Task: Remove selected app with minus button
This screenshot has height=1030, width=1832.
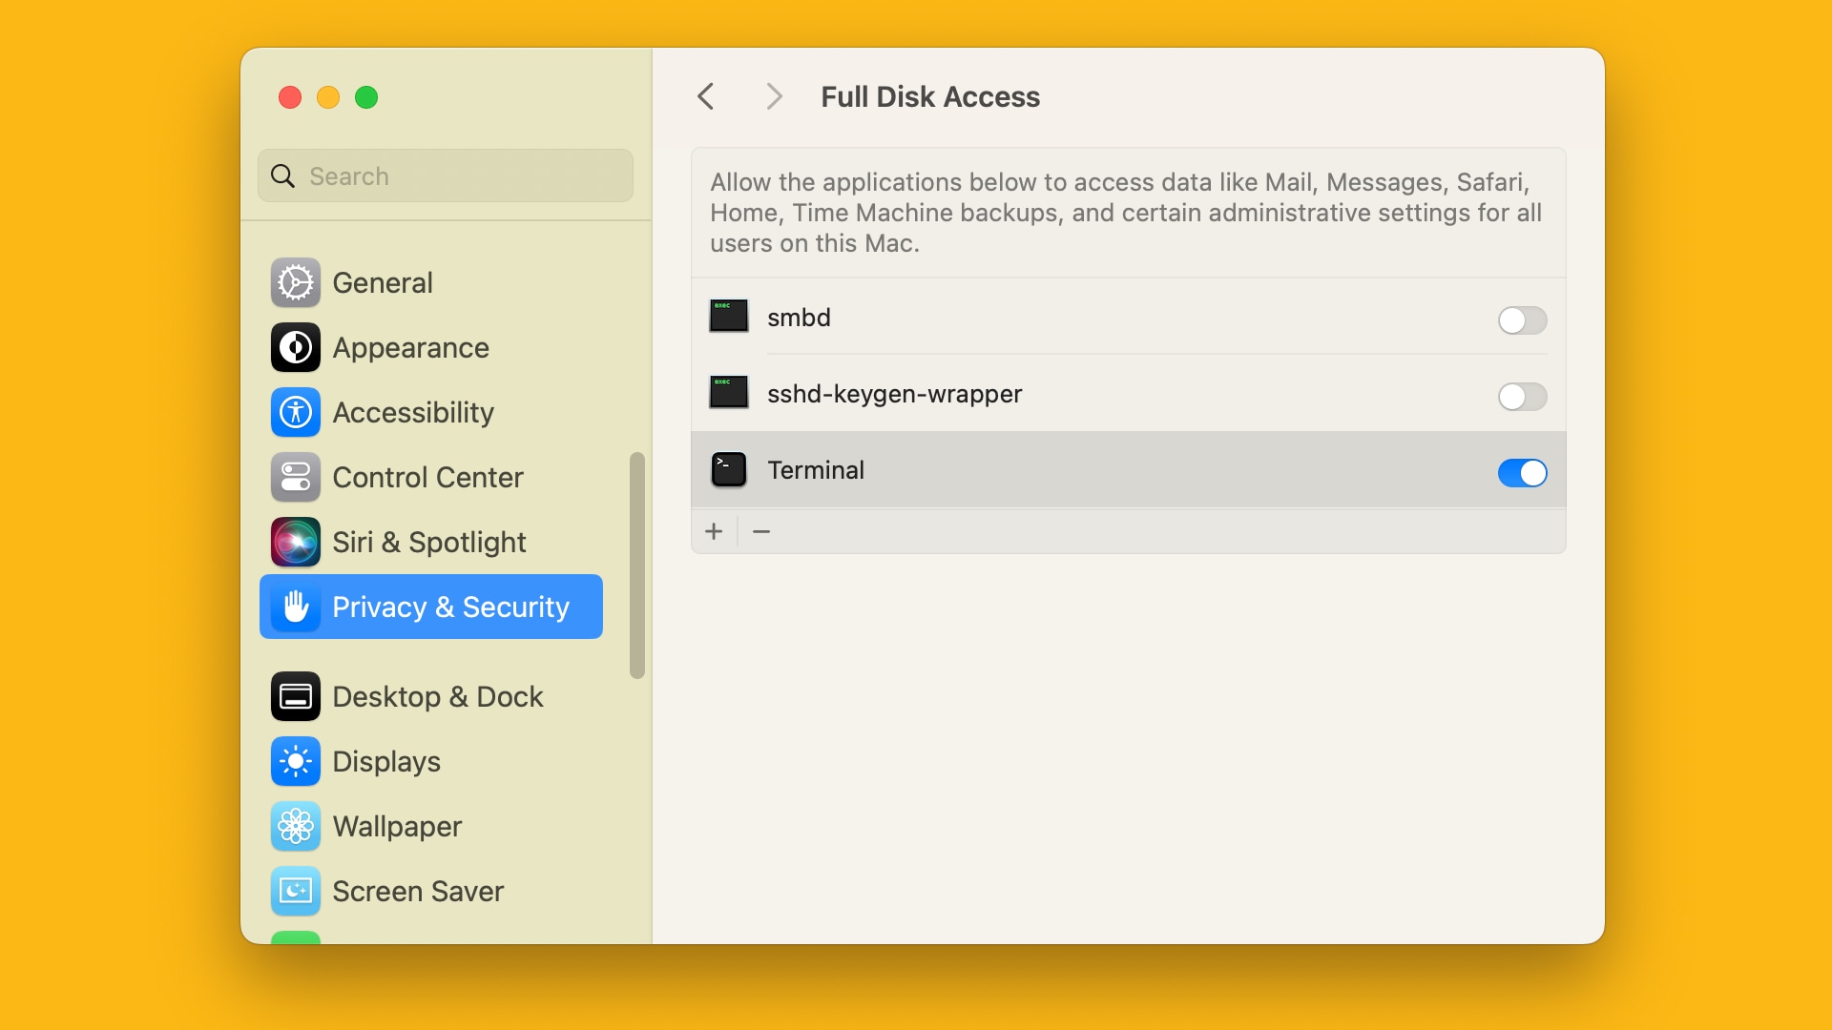Action: [761, 531]
